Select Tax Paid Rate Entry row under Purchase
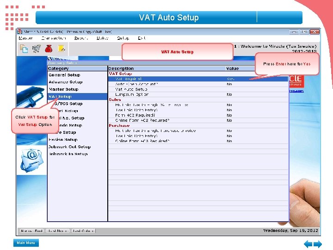The height and width of the screenshot is (250, 333). coord(198,136)
